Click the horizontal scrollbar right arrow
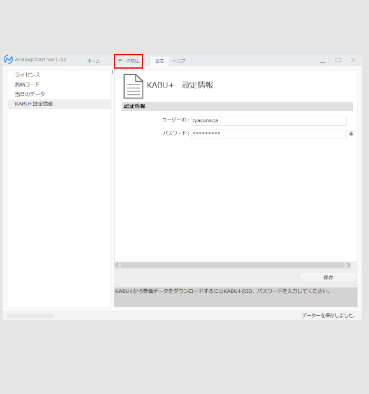The image size is (369, 394). coord(348,265)
